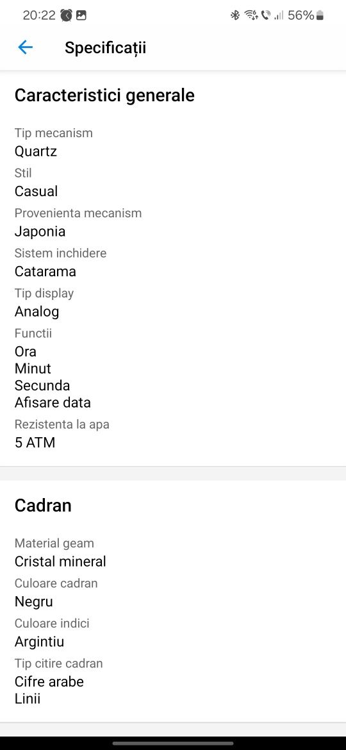Tap the Catarama closure value
346x750 pixels.
tap(45, 272)
